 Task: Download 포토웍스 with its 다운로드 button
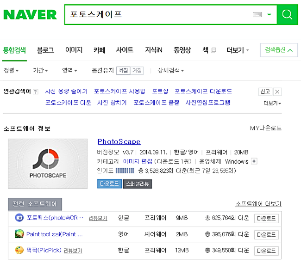[266, 218]
